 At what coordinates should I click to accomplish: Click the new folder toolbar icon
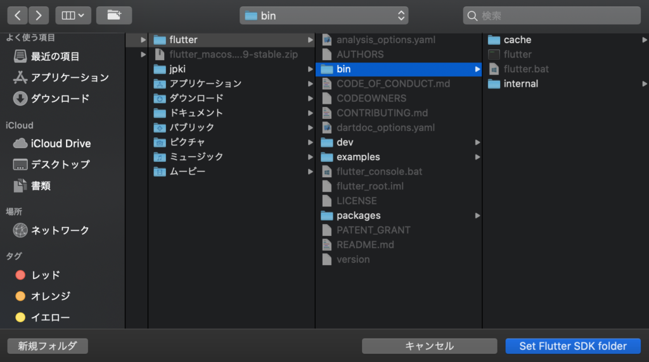pos(114,16)
